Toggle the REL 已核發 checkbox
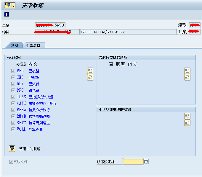Screen dimensions: 202x177 (13, 71)
